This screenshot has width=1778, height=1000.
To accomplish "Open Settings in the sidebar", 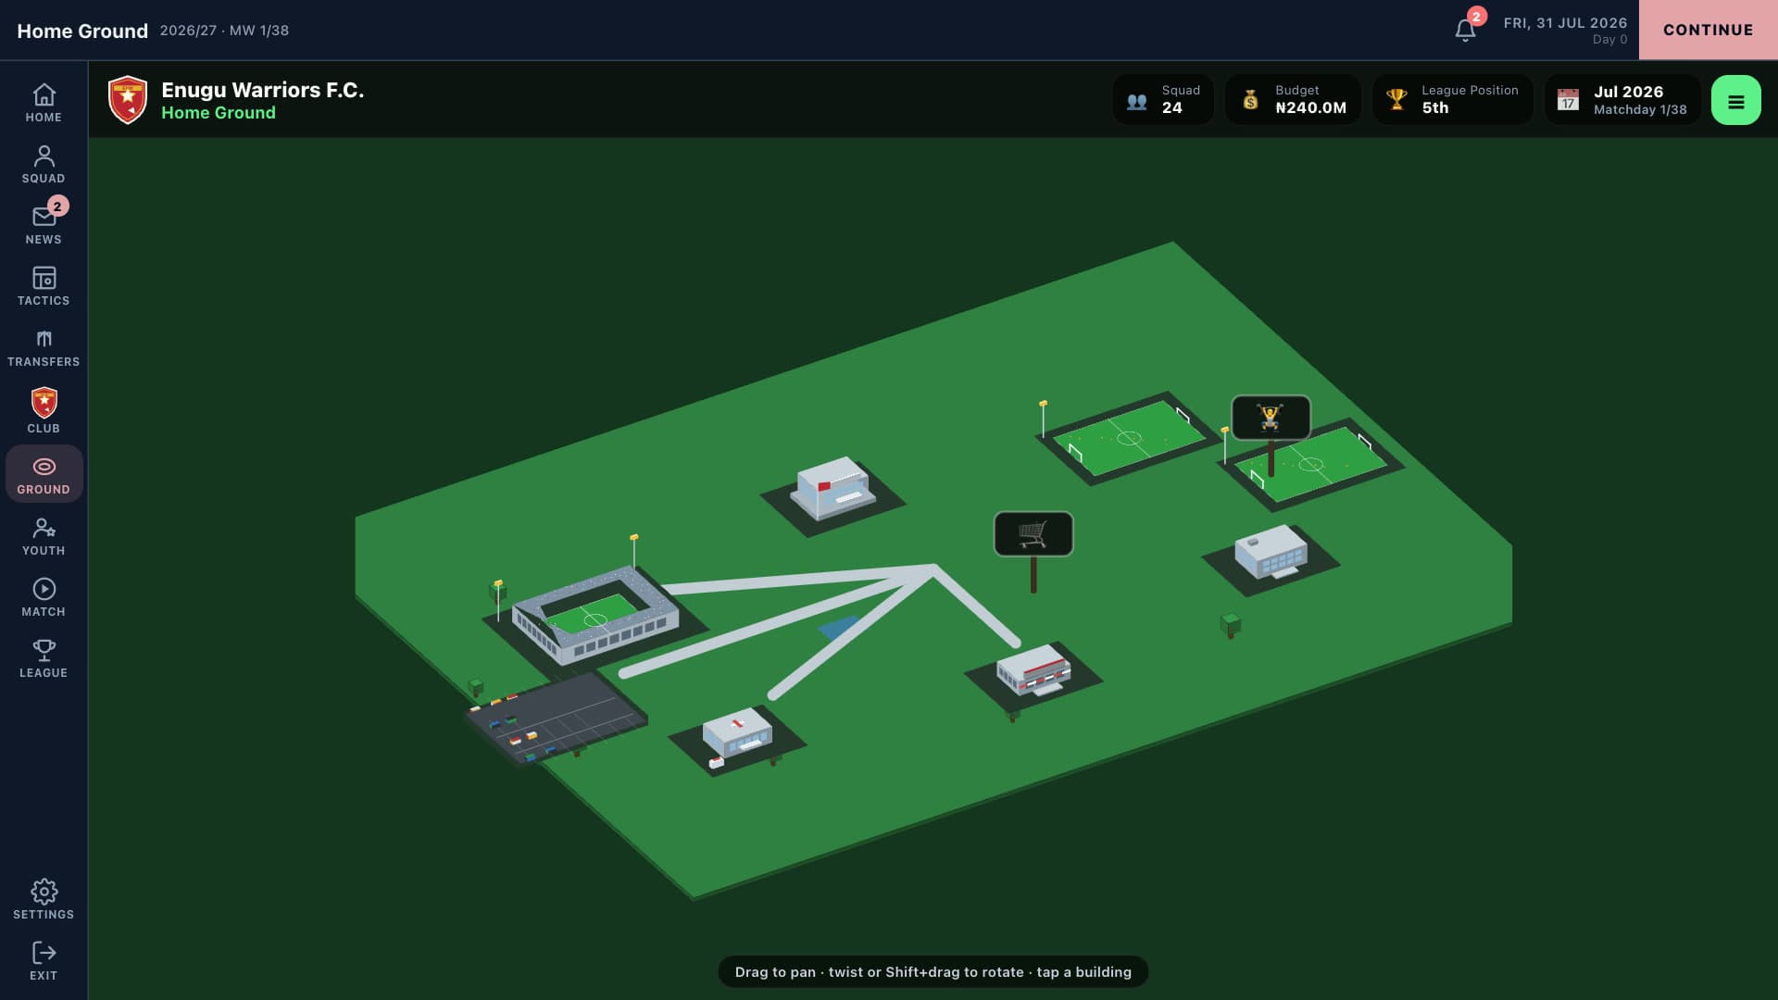I will [x=44, y=900].
